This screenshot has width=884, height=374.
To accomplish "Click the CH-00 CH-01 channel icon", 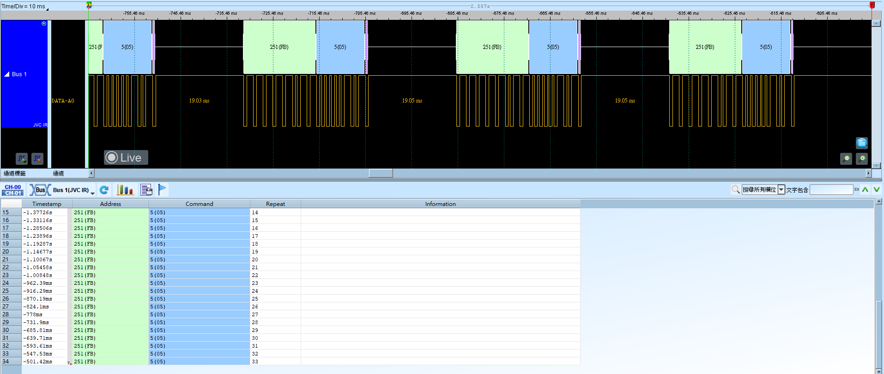I will [x=13, y=190].
